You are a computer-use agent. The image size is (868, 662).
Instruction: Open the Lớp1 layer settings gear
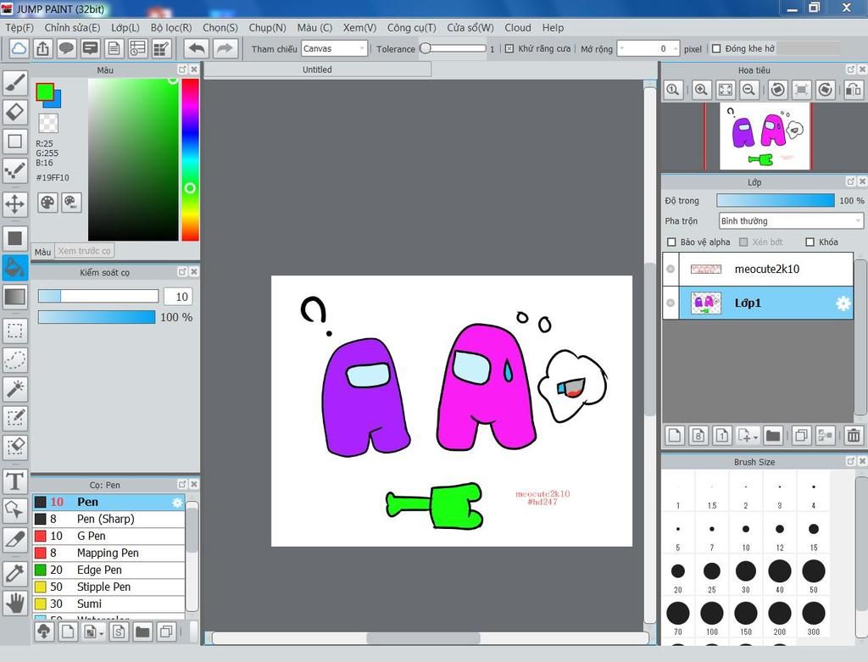coord(843,303)
